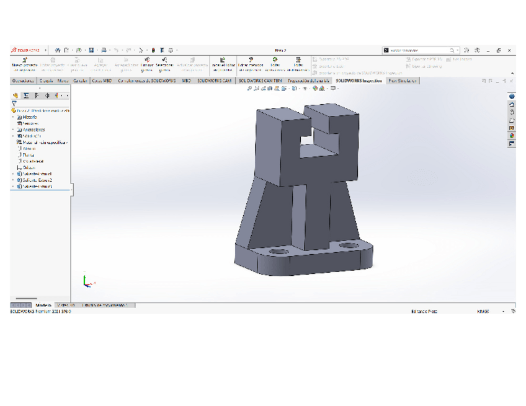Open the Appearances color ball in task pane
The image size is (526, 406).
tap(512, 136)
